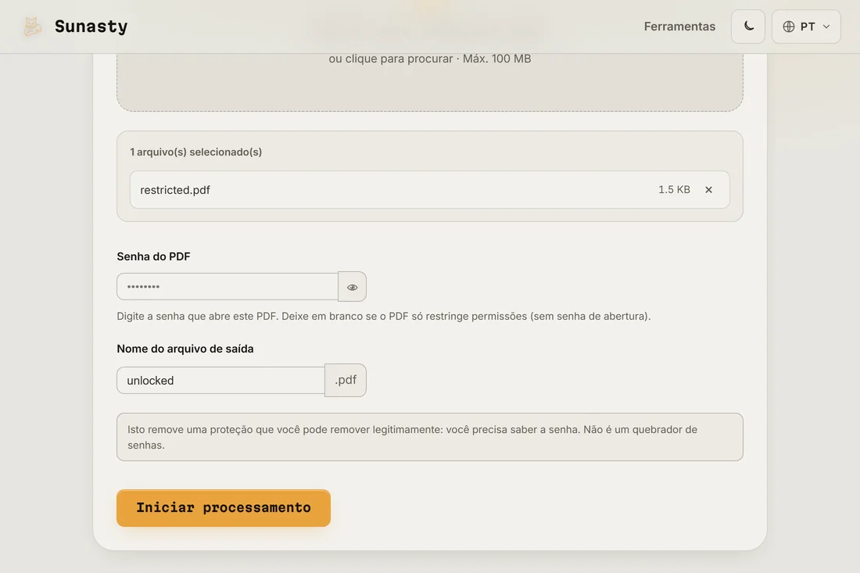Click the file upload drop zone

point(430,82)
